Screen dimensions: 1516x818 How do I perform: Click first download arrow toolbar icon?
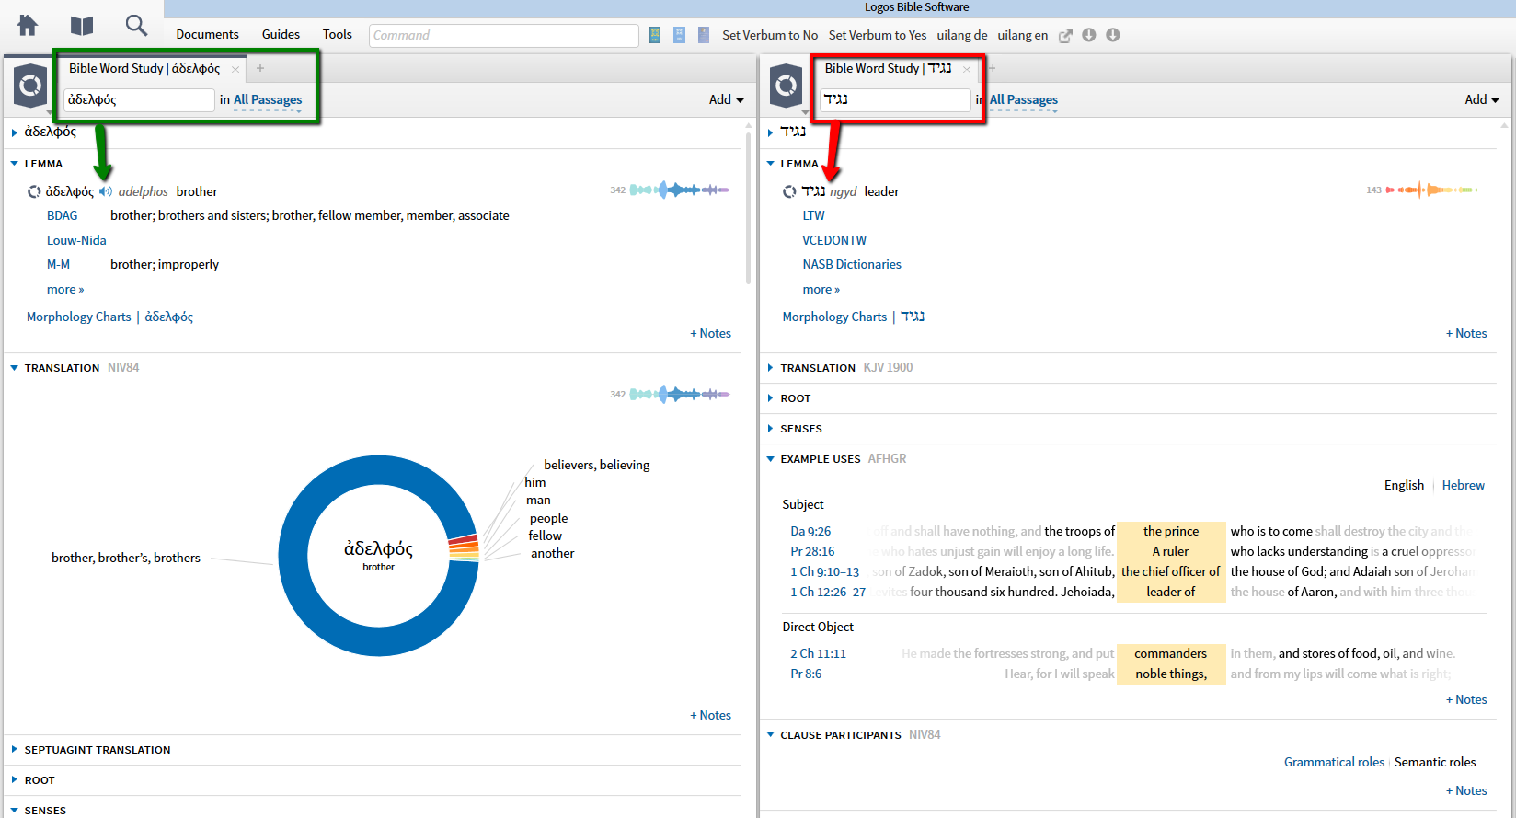1089,35
